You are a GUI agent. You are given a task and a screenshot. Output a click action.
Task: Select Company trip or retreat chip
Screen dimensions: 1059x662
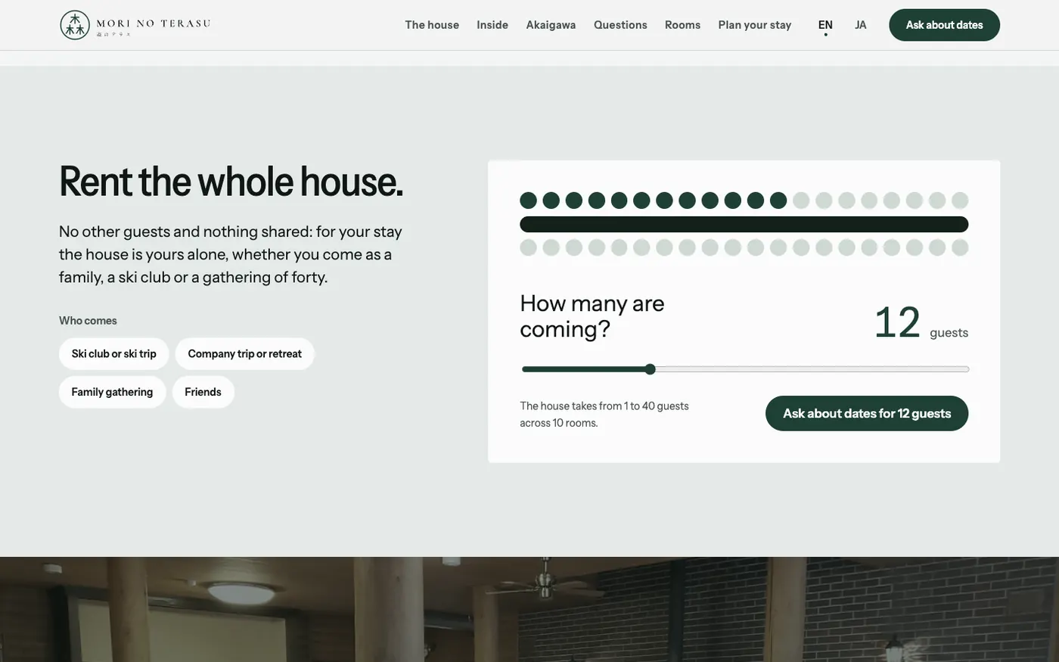point(244,353)
